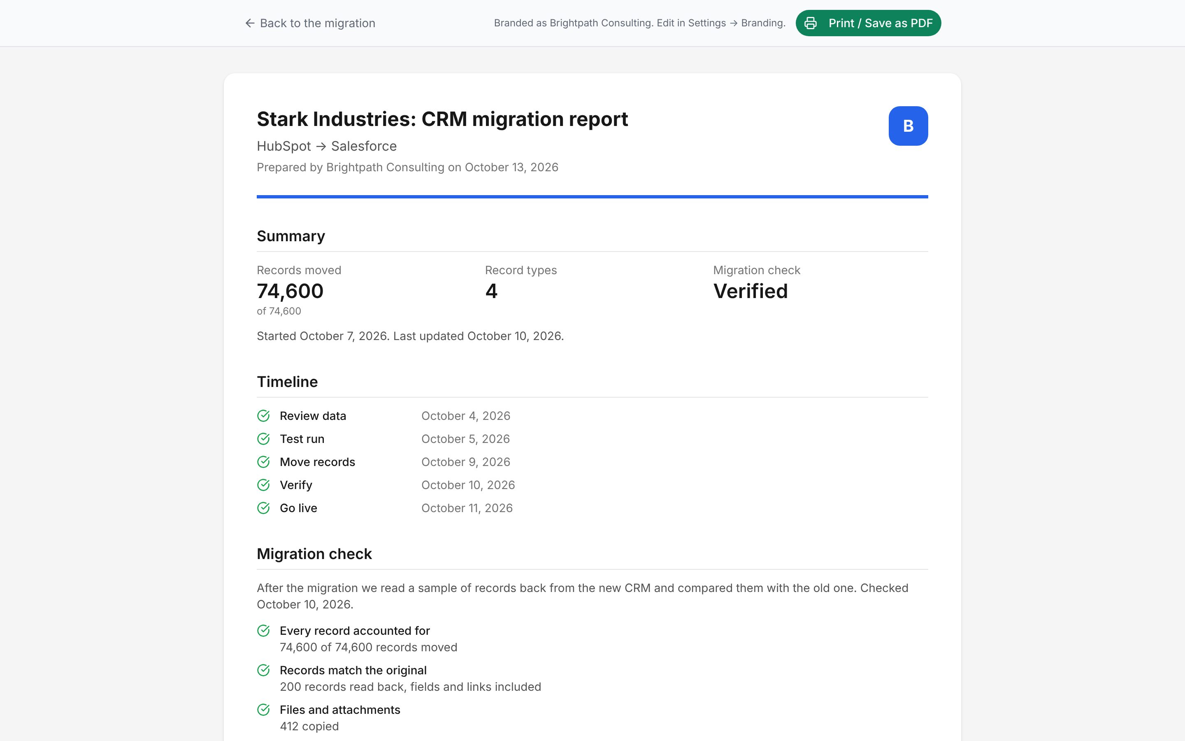The image size is (1185, 741).
Task: Click the Print / Save as PDF button
Action: (868, 23)
